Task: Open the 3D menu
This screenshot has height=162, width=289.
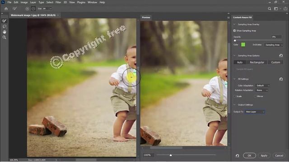Action: click(65, 2)
